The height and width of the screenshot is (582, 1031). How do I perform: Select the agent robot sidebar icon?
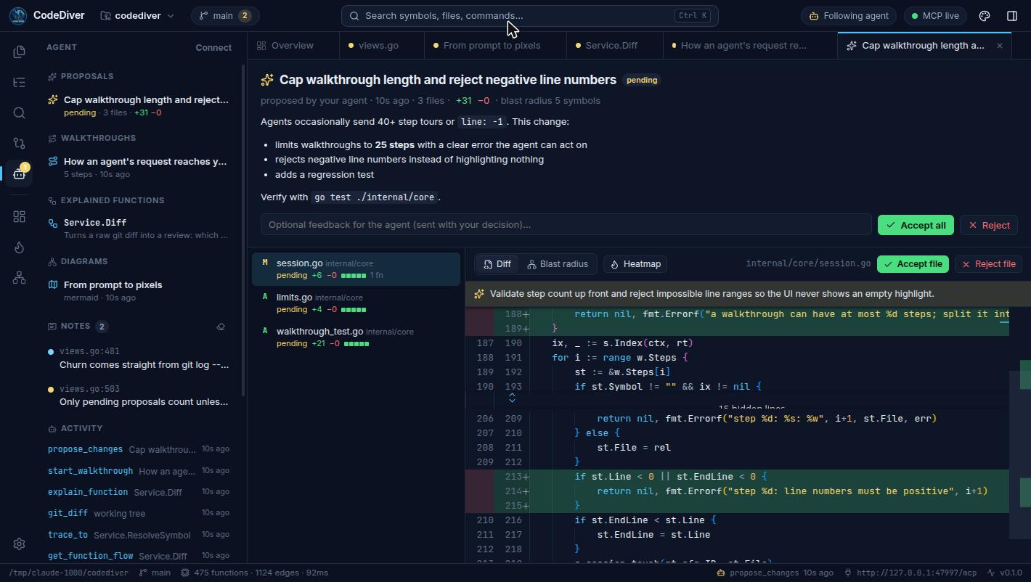[x=20, y=173]
